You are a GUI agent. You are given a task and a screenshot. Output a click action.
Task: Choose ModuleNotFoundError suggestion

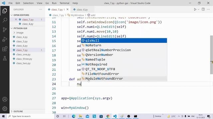[x=124, y=79]
